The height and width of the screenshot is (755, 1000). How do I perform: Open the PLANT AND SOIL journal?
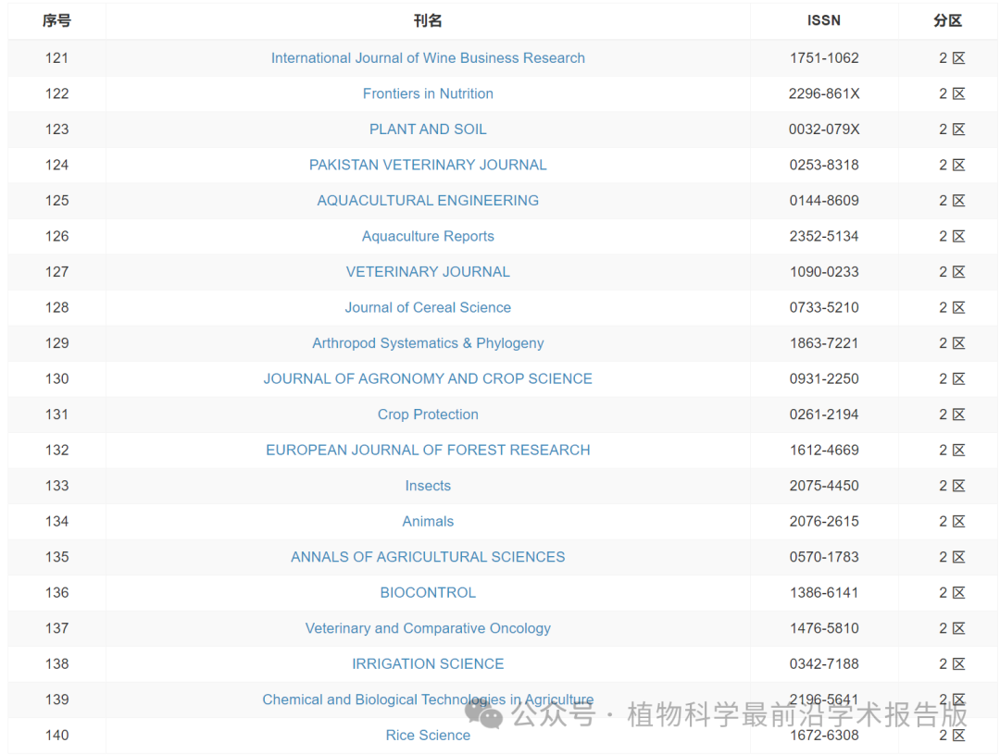tap(428, 130)
